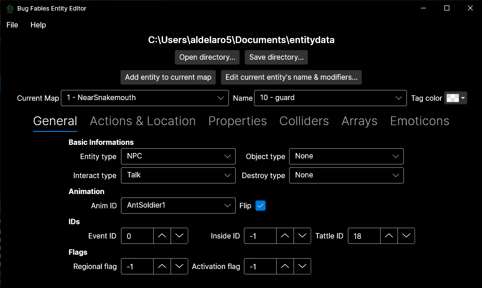Image resolution: width=482 pixels, height=288 pixels.
Task: Open the Current Map dropdown
Action: [145, 98]
